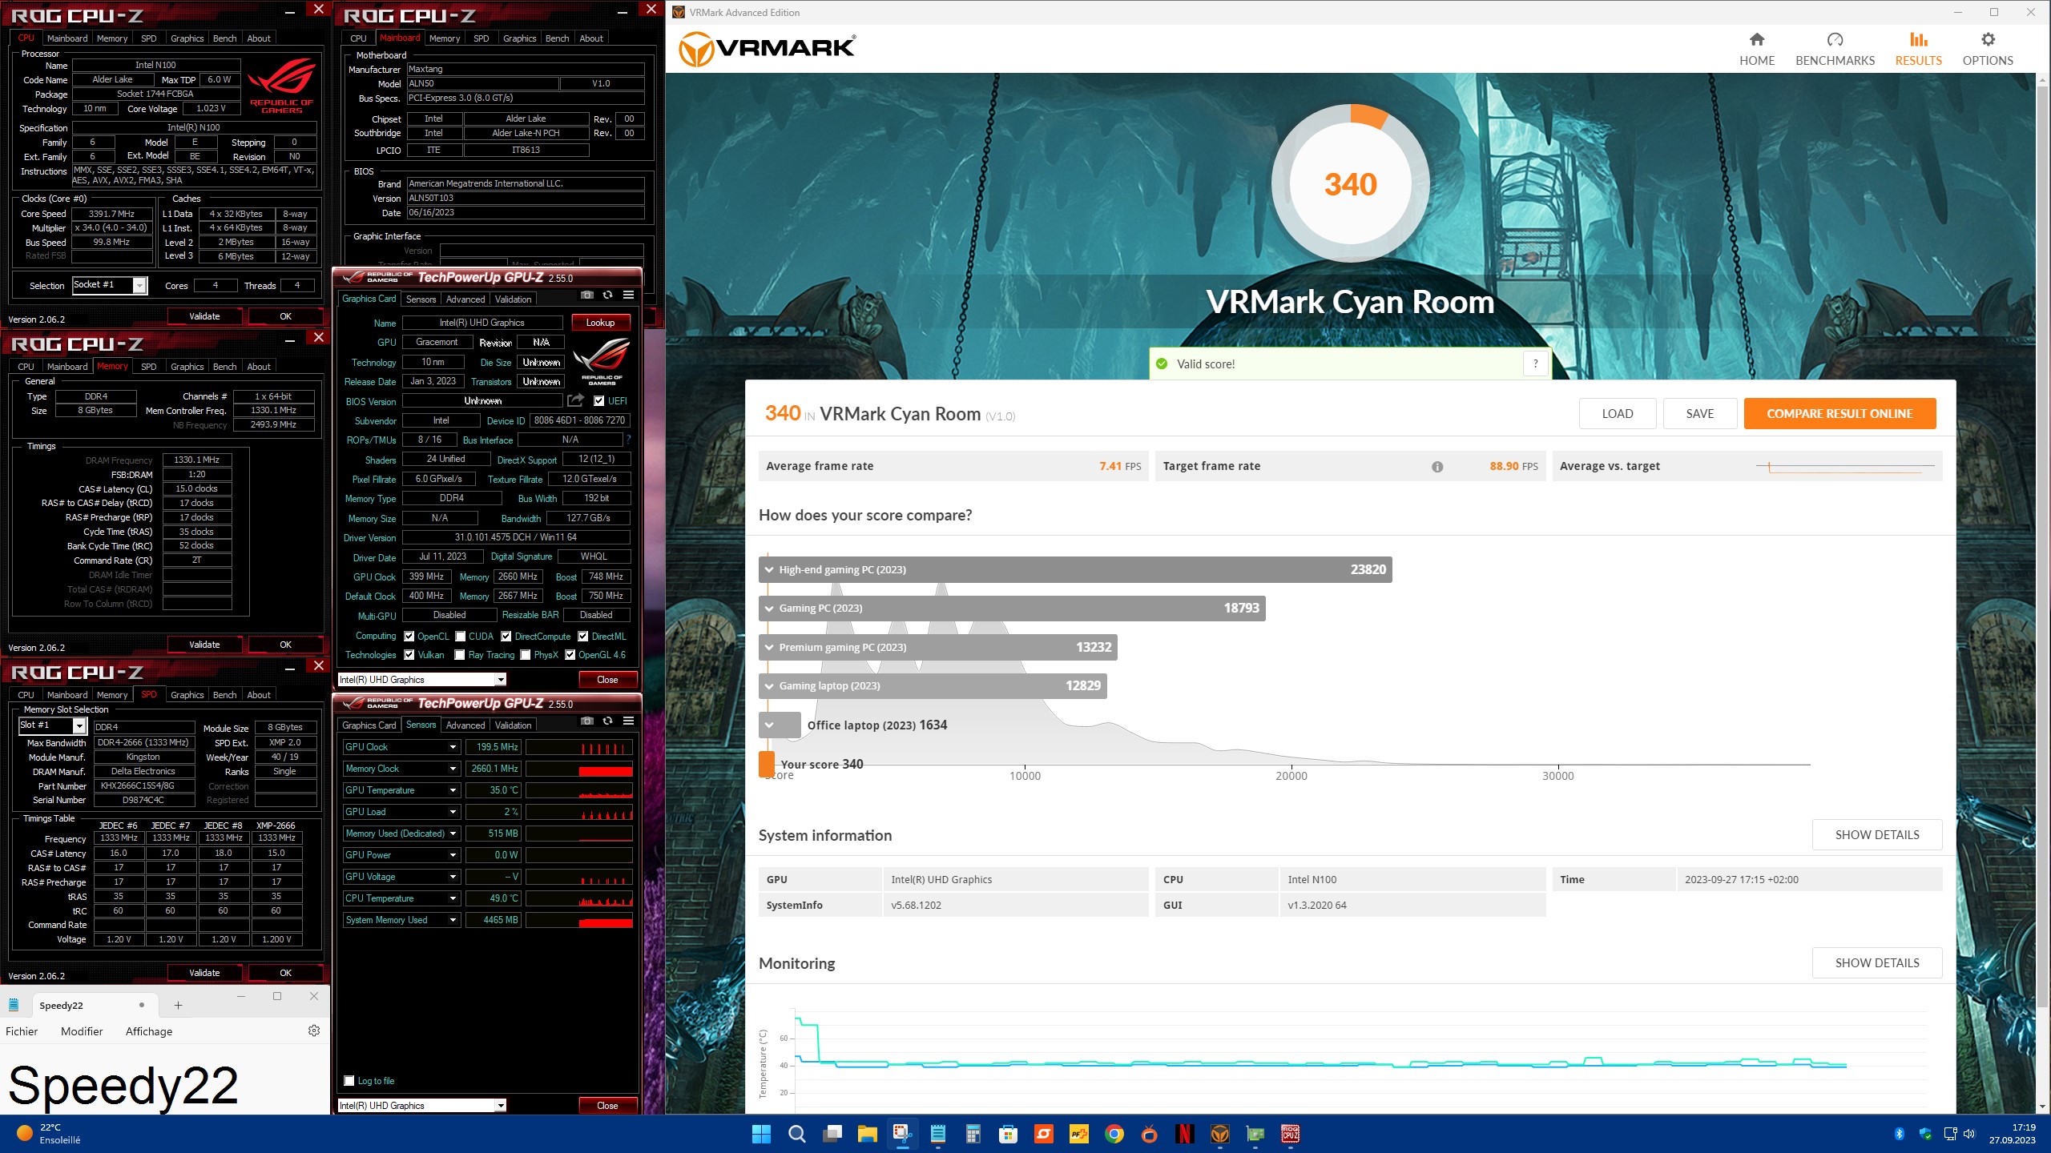The image size is (2051, 1153).
Task: Open Microsoft Store from taskbar
Action: [x=1008, y=1134]
